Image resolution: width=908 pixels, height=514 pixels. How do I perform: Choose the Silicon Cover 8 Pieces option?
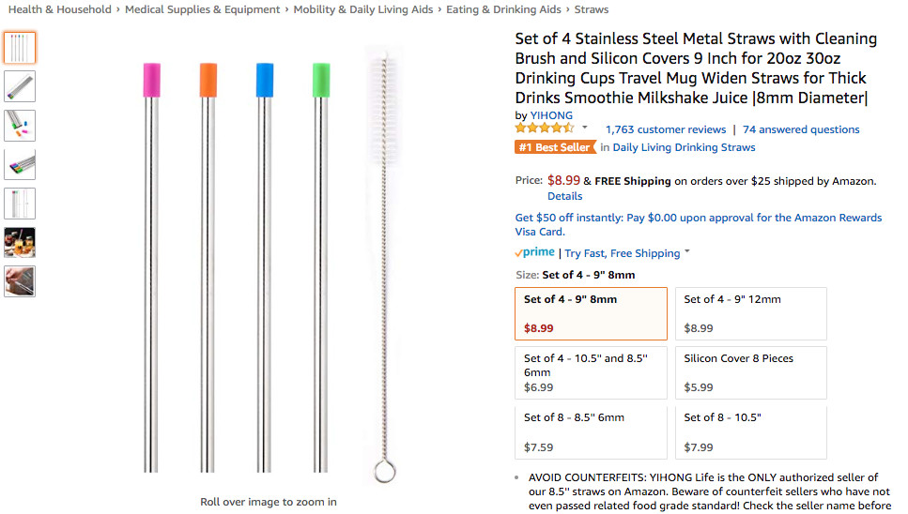coord(750,372)
